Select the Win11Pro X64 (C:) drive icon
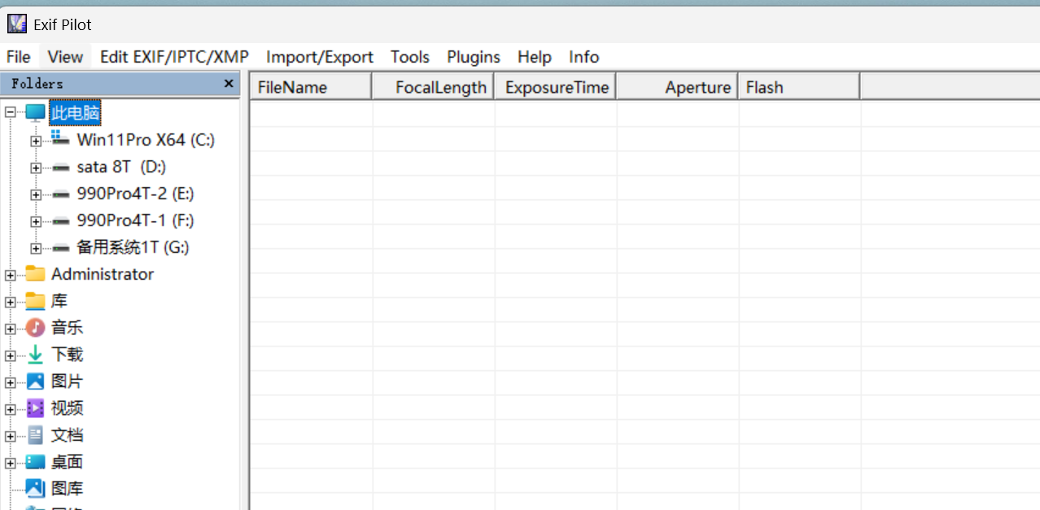This screenshot has width=1040, height=510. pyautogui.click(x=61, y=139)
